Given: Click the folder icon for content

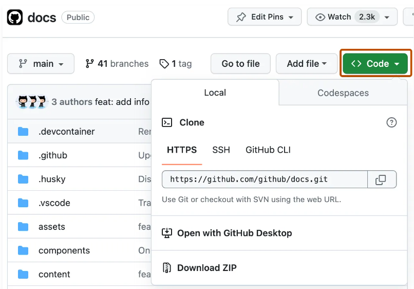Looking at the screenshot, I should [23, 274].
